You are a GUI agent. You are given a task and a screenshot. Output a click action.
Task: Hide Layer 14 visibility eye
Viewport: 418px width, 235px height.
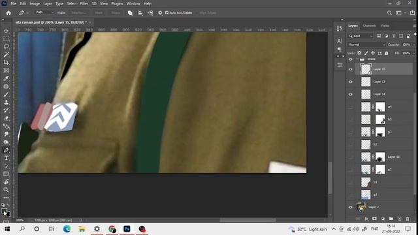(x=351, y=94)
